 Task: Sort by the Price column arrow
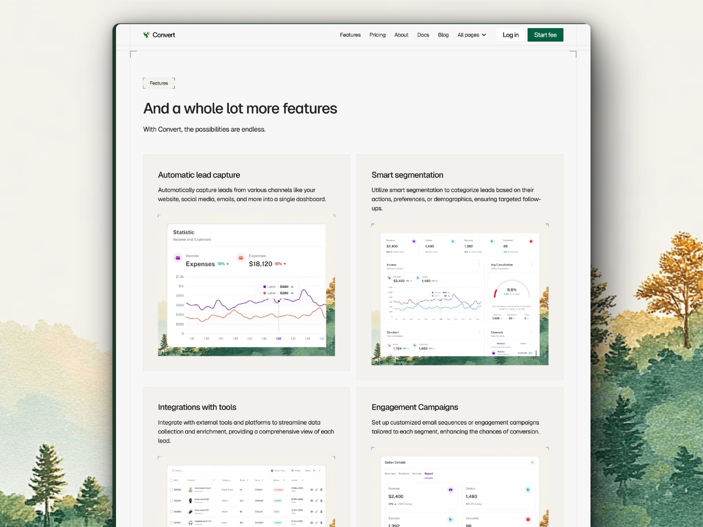click(x=262, y=480)
